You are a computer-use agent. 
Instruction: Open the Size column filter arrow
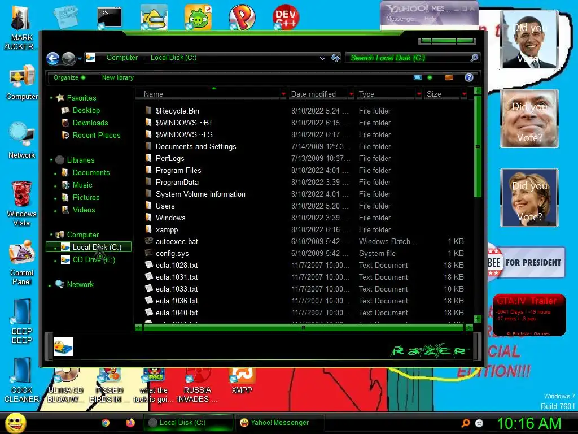click(465, 94)
